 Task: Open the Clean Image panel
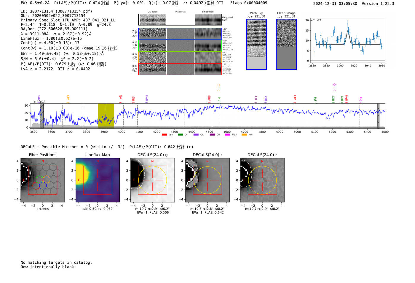click(x=286, y=44)
